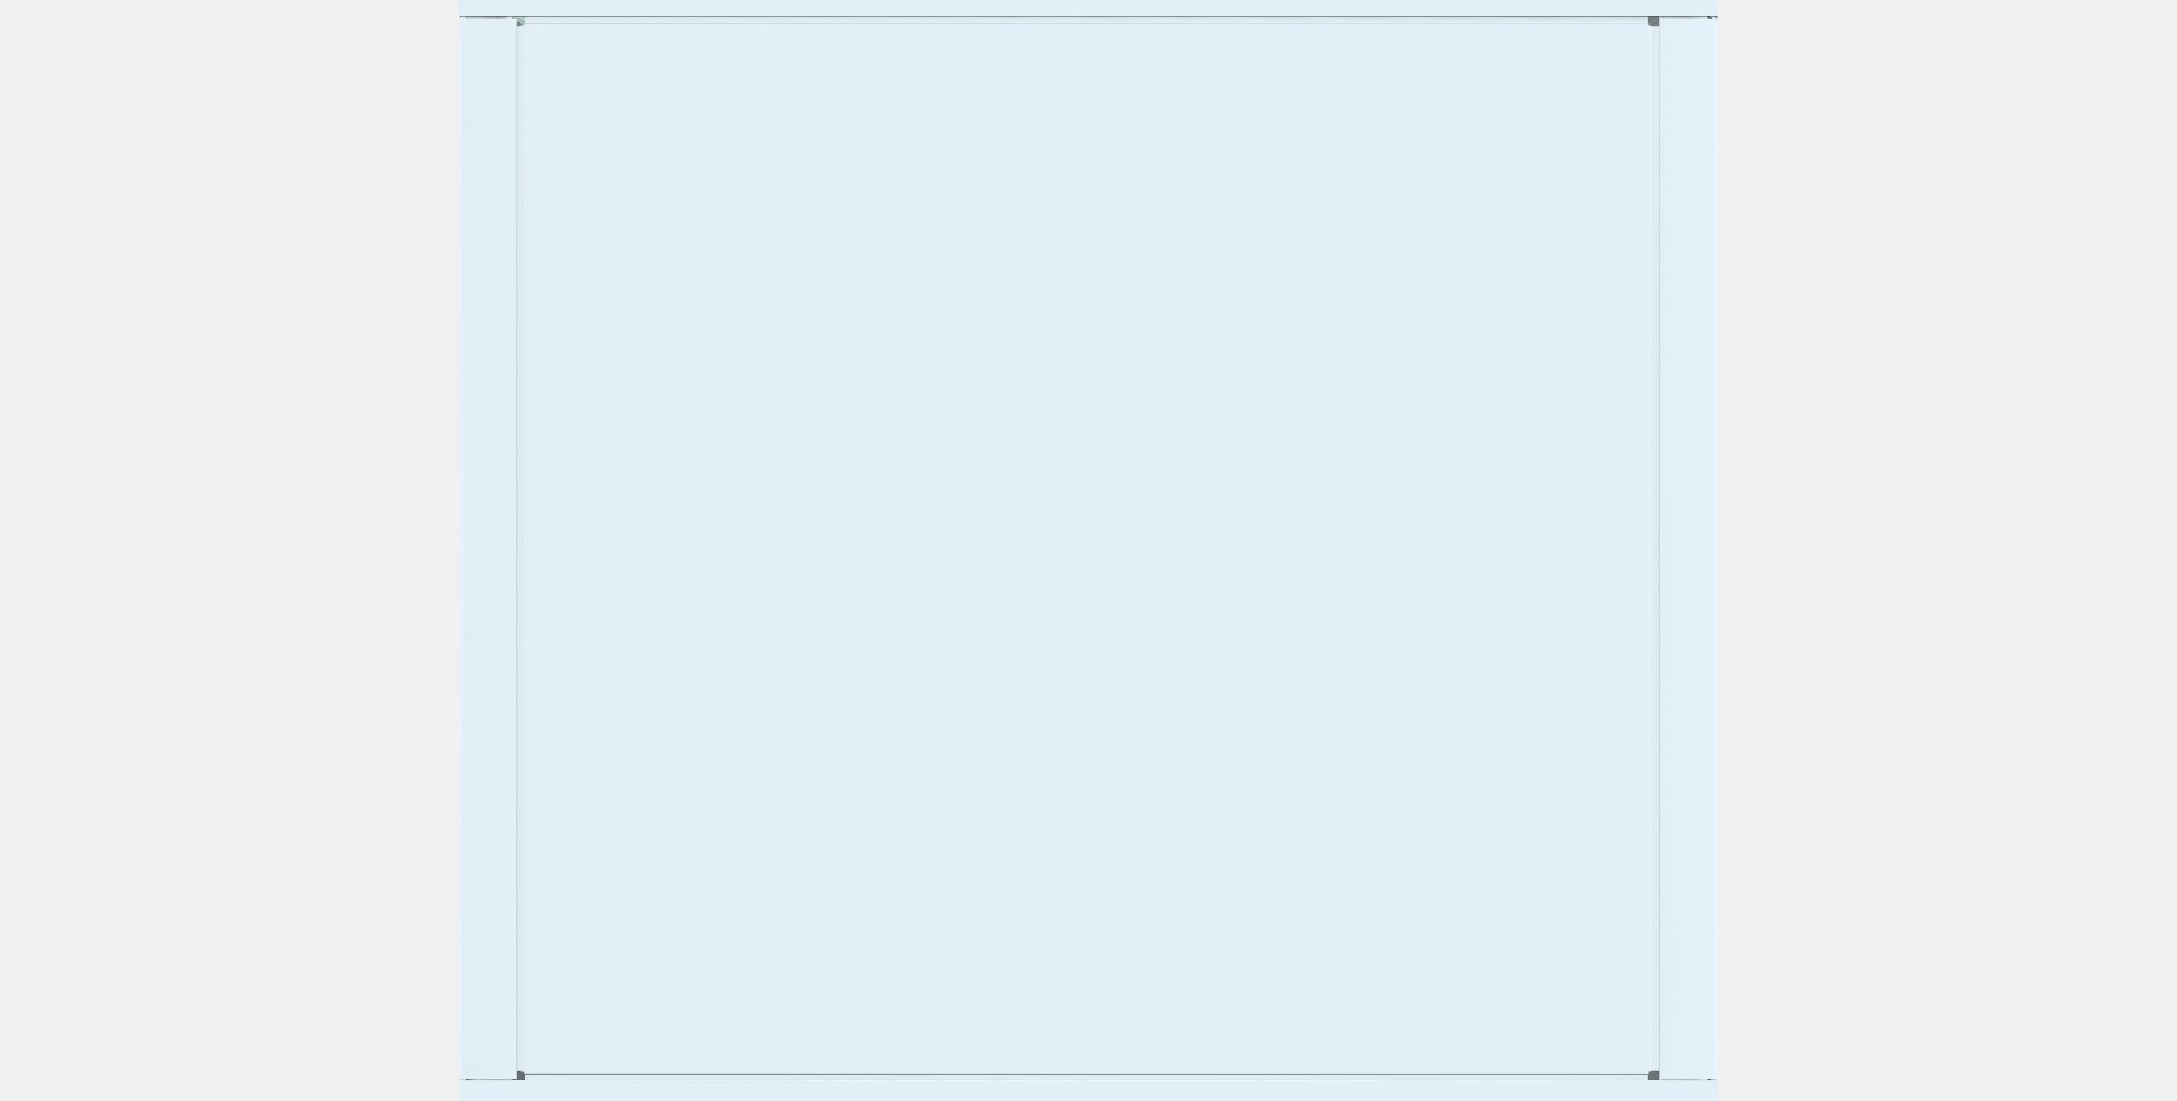Image resolution: width=2177 pixels, height=1101 pixels.
Task: Click the narrow strip between right double lines
Action: click(x=1654, y=548)
